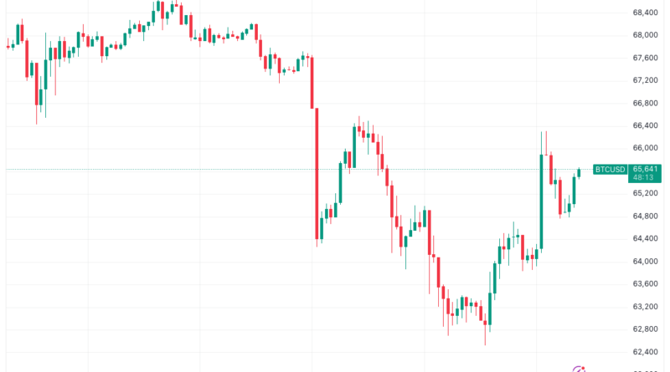Click the 63,200 price axis label

(x=643, y=306)
